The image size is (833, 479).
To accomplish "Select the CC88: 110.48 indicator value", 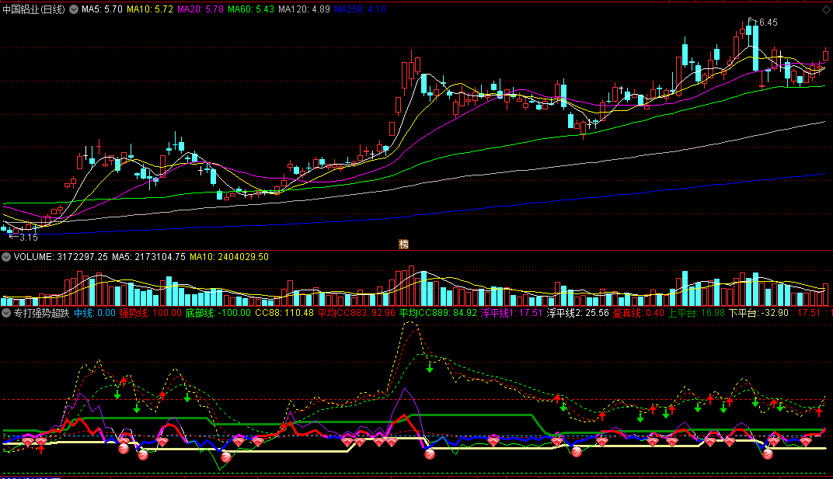I will 284,314.
